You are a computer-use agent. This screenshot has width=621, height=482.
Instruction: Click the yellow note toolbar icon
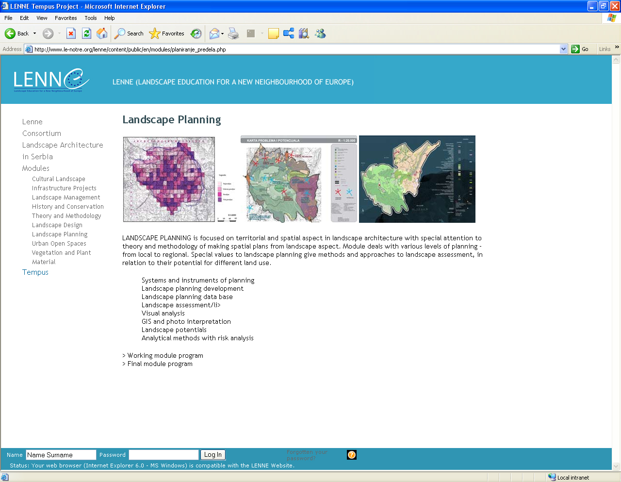(x=274, y=33)
